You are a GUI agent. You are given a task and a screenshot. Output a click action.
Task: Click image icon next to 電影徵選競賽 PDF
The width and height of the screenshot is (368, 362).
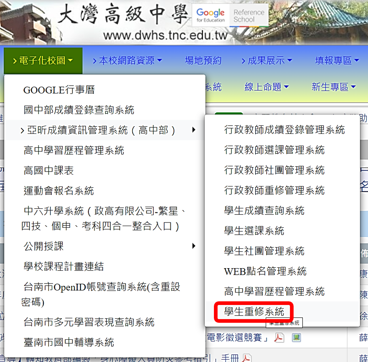pos(296,337)
